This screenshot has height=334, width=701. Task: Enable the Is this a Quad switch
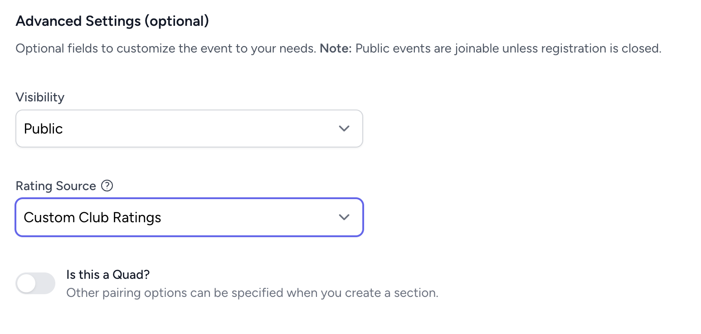point(35,284)
